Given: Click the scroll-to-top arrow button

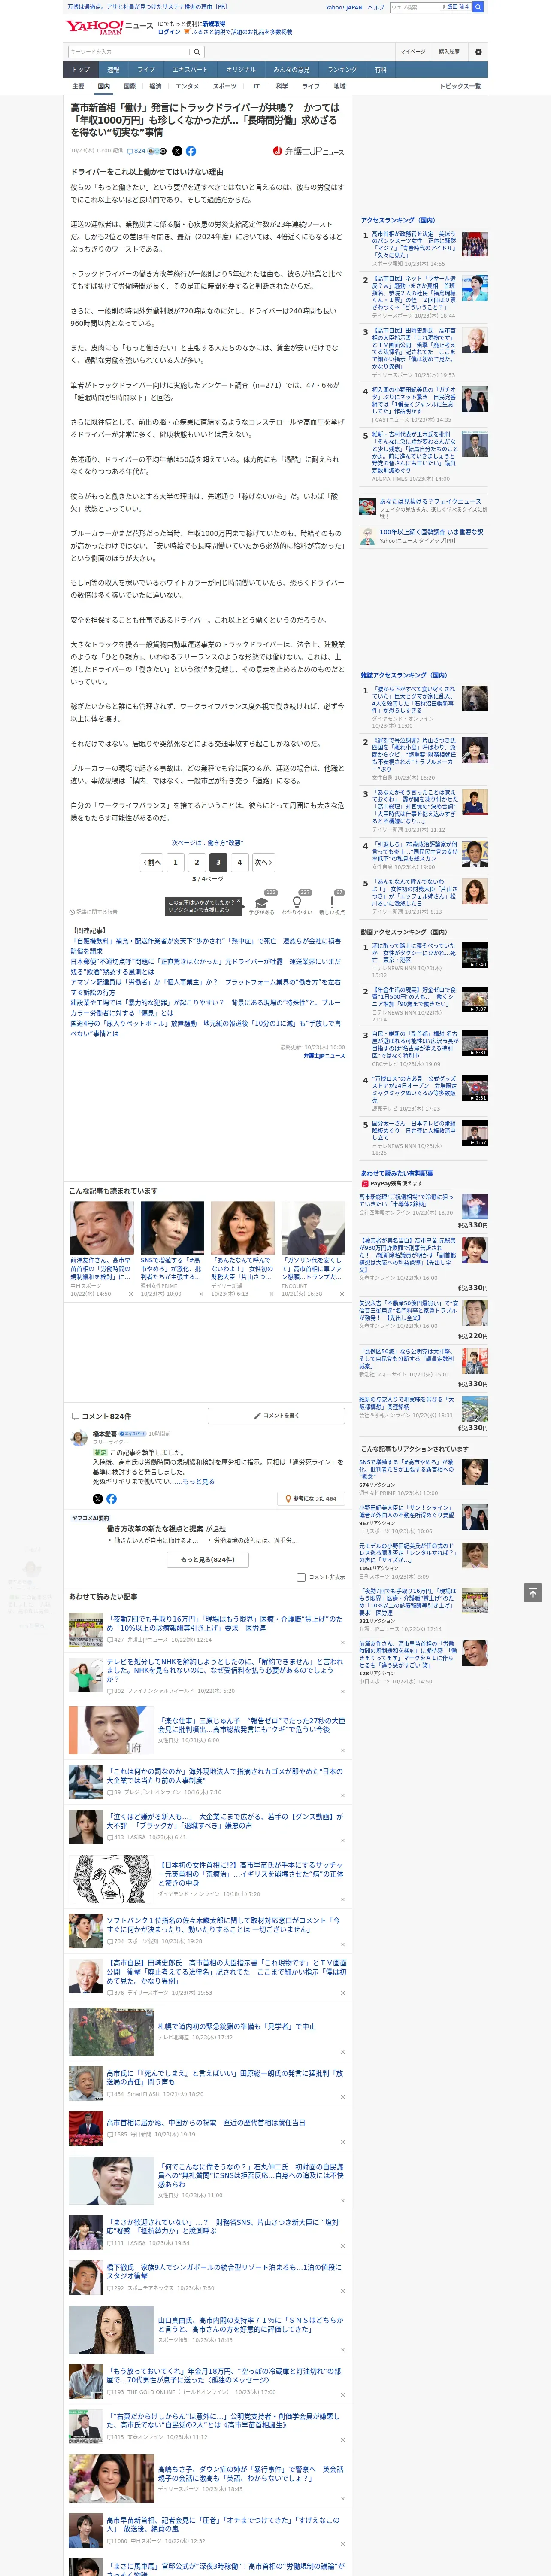Looking at the screenshot, I should point(533,1593).
